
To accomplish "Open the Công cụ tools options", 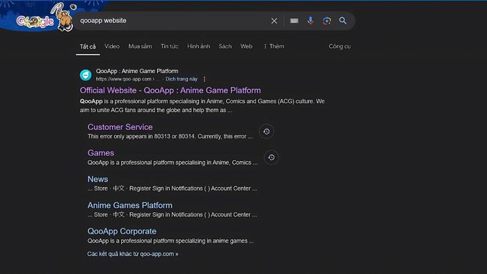I will click(340, 46).
